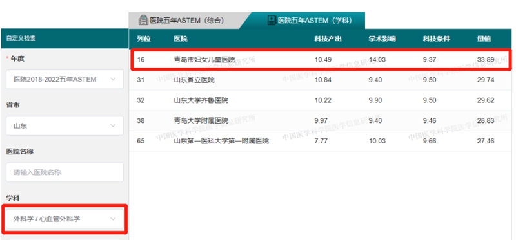Viewport: 516px width, 240px height.
Task: Click 科技条件 value 9.66
Action: click(x=430, y=141)
